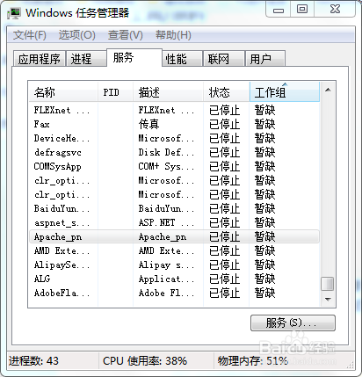Sort by the 状态 column header

click(x=227, y=92)
